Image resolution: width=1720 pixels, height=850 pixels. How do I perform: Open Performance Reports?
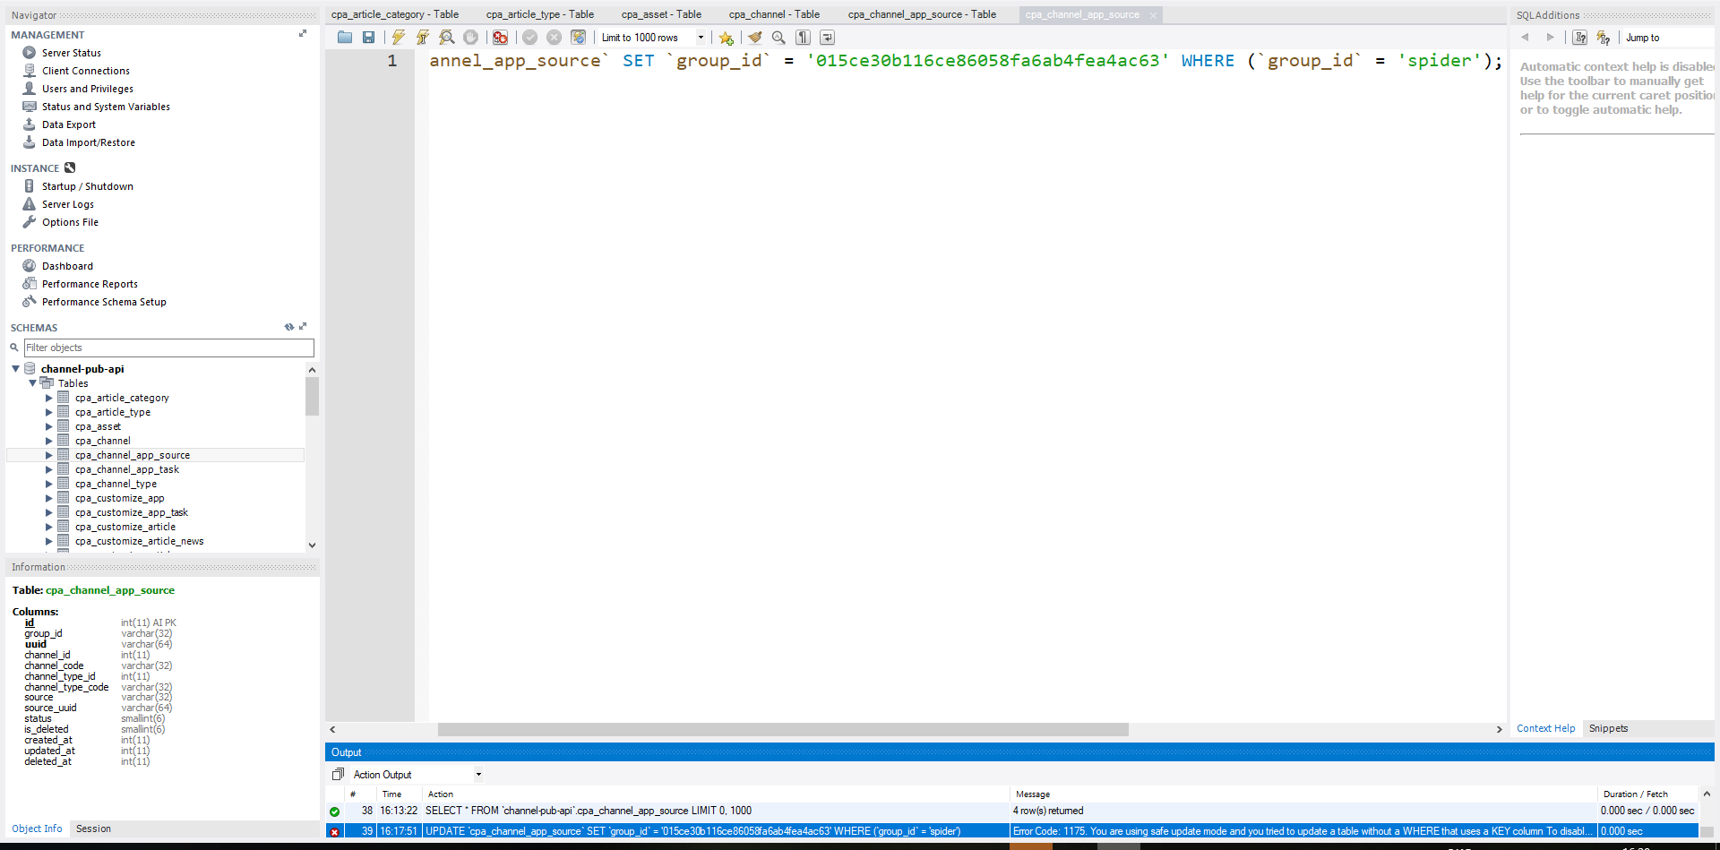pos(90,284)
